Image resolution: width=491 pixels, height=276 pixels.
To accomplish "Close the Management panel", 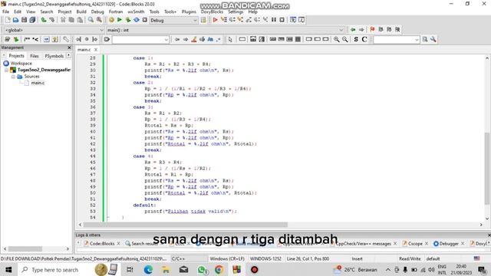I will [69, 48].
